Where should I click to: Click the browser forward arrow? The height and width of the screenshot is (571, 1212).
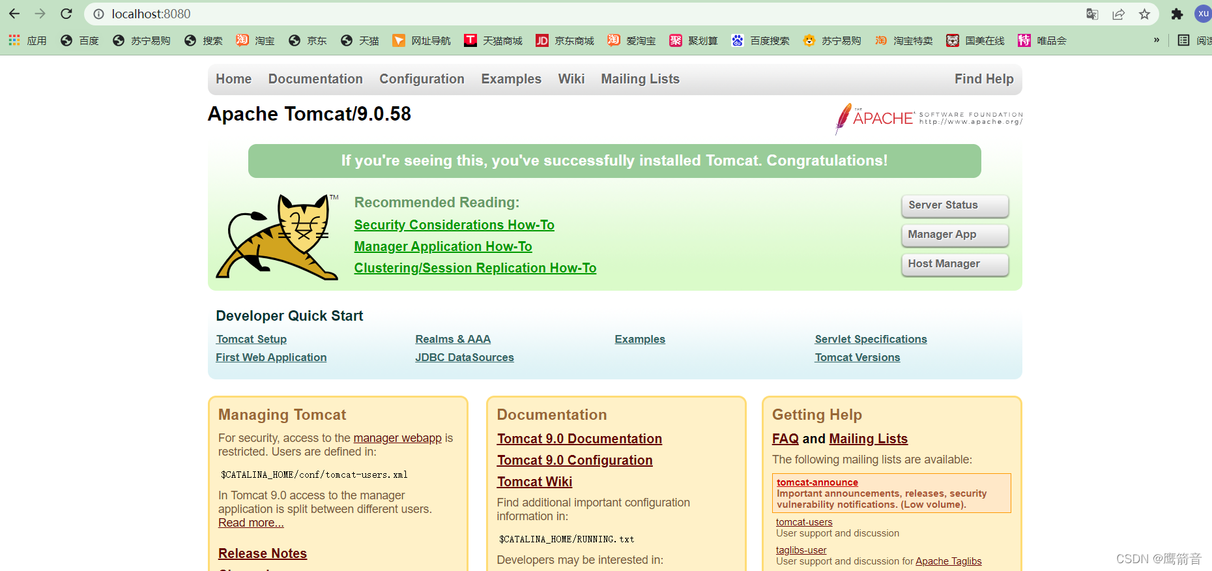(x=40, y=14)
